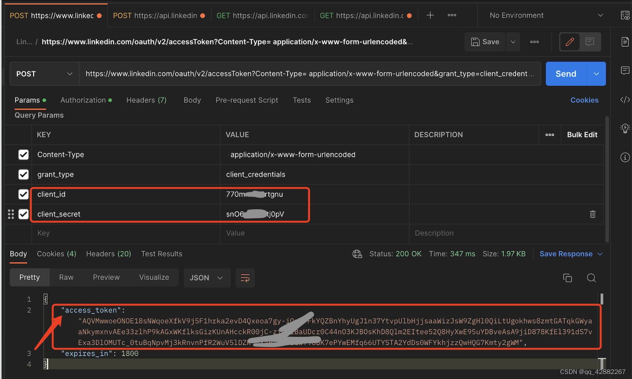Expand the Send button options arrow

pos(596,74)
